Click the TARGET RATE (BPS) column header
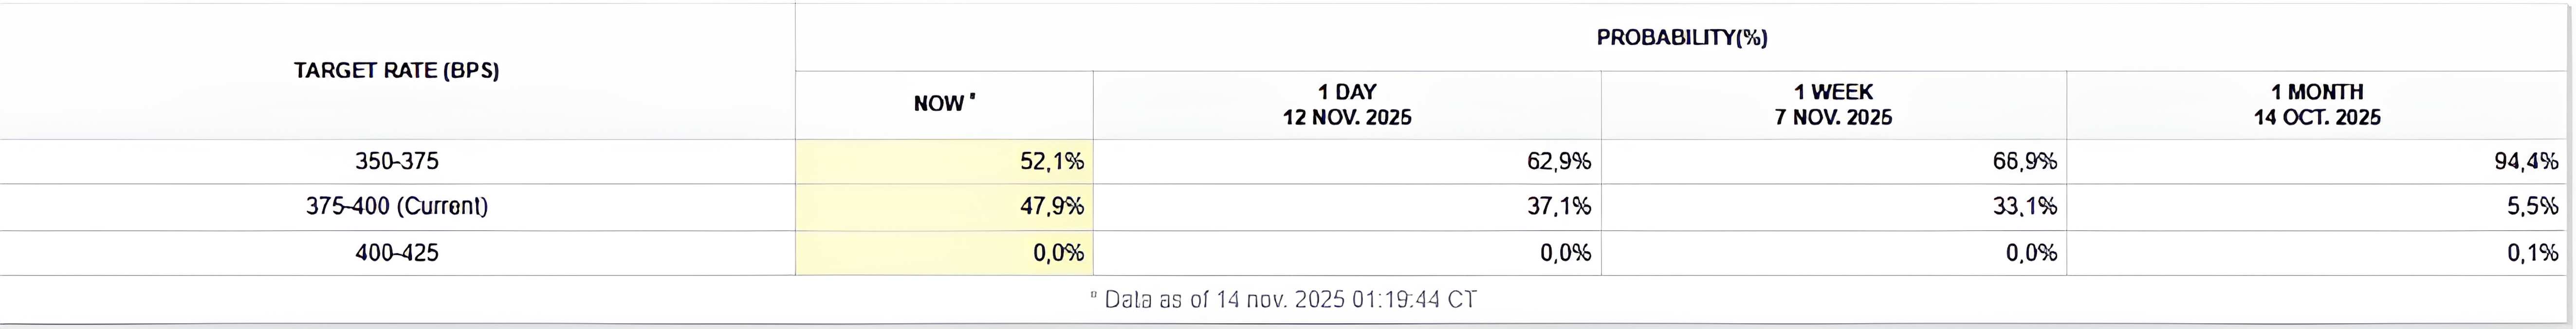This screenshot has width=2576, height=329. (397, 71)
